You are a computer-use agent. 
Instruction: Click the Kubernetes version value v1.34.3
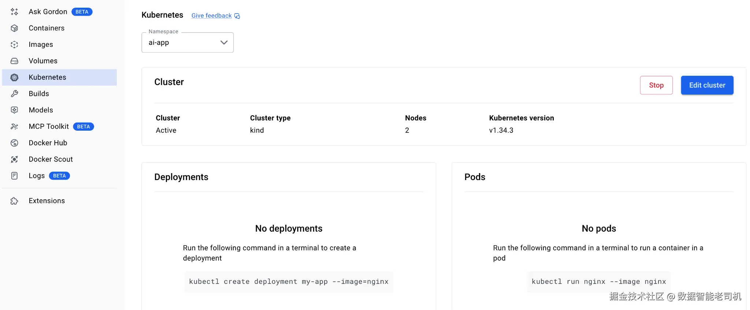[x=501, y=130]
